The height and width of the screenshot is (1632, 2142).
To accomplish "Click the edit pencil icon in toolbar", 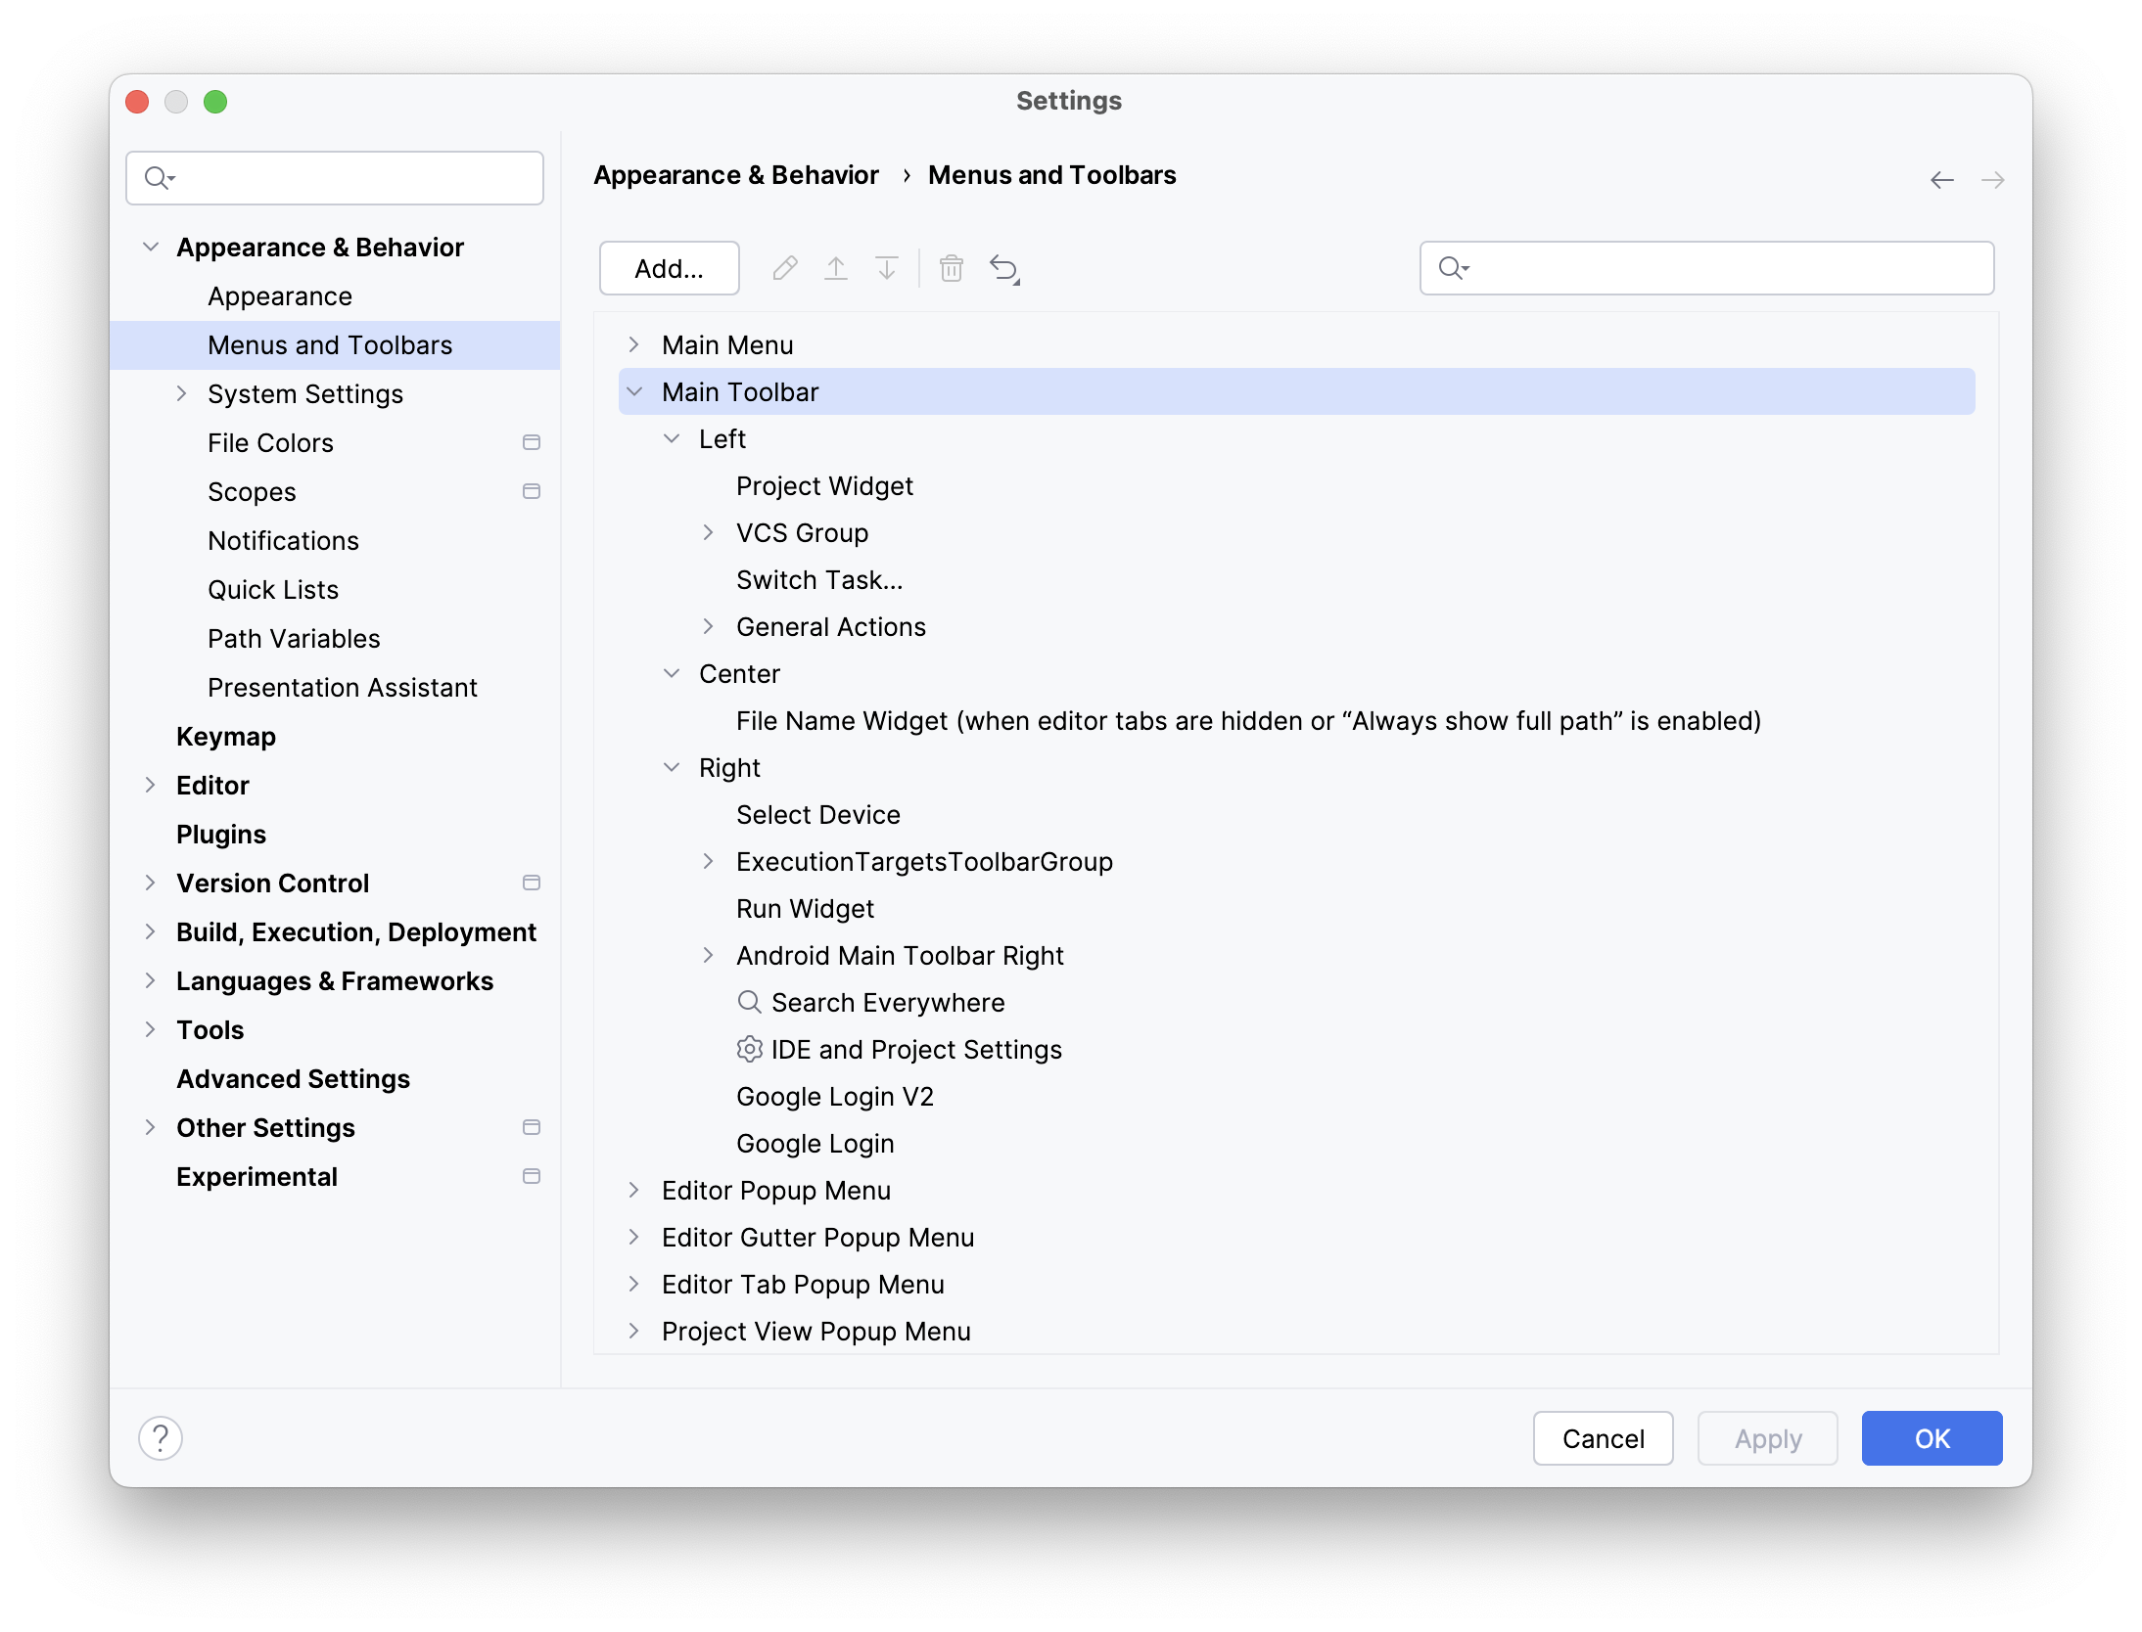I will coord(784,268).
